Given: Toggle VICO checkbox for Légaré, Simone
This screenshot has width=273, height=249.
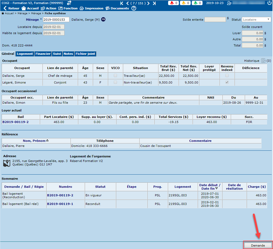Looking at the screenshot, I should (115, 82).
